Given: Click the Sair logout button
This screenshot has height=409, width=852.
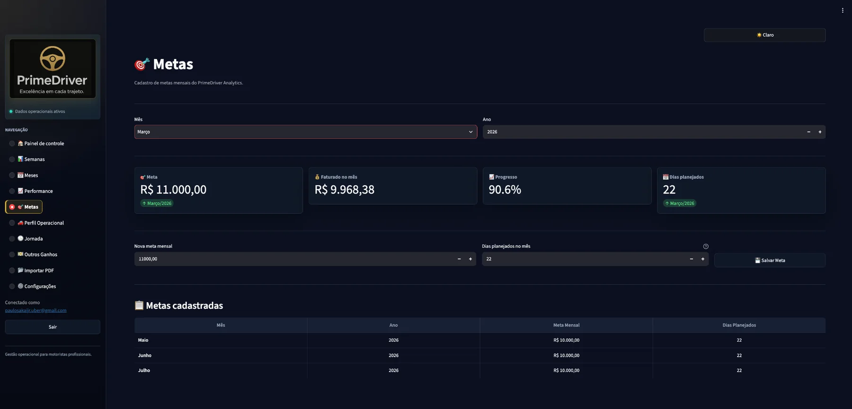Looking at the screenshot, I should (x=53, y=327).
